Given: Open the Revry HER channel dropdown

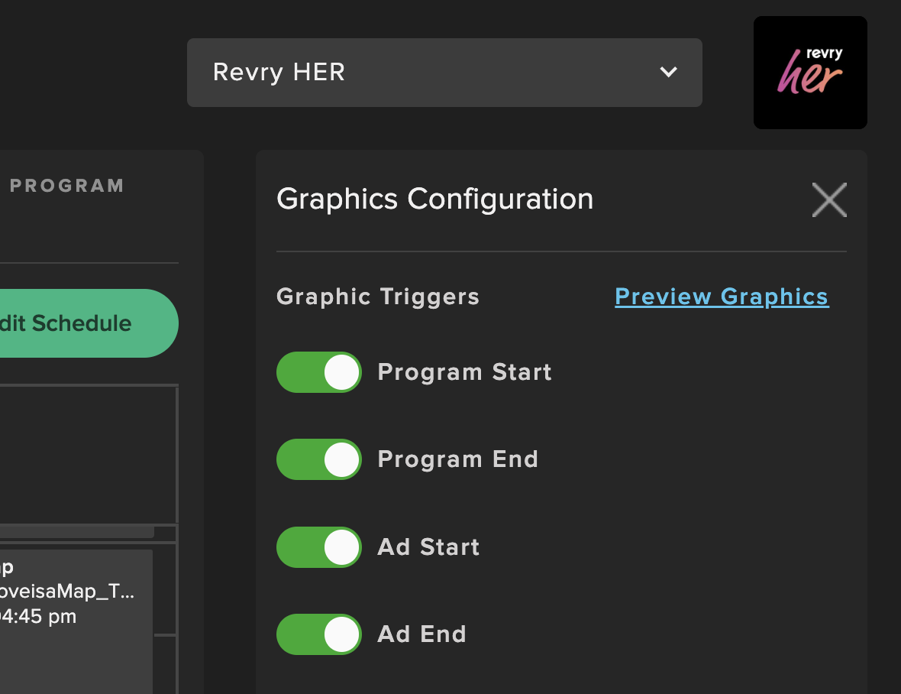Looking at the screenshot, I should pyautogui.click(x=444, y=73).
